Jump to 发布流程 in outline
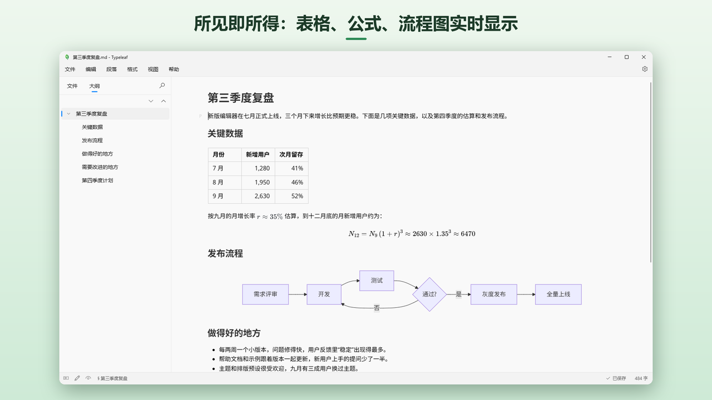The height and width of the screenshot is (400, 712). pos(92,141)
